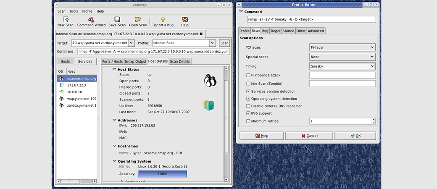Close the Intense Scan tab
Viewport: 437px width, 189px height.
[201, 34]
